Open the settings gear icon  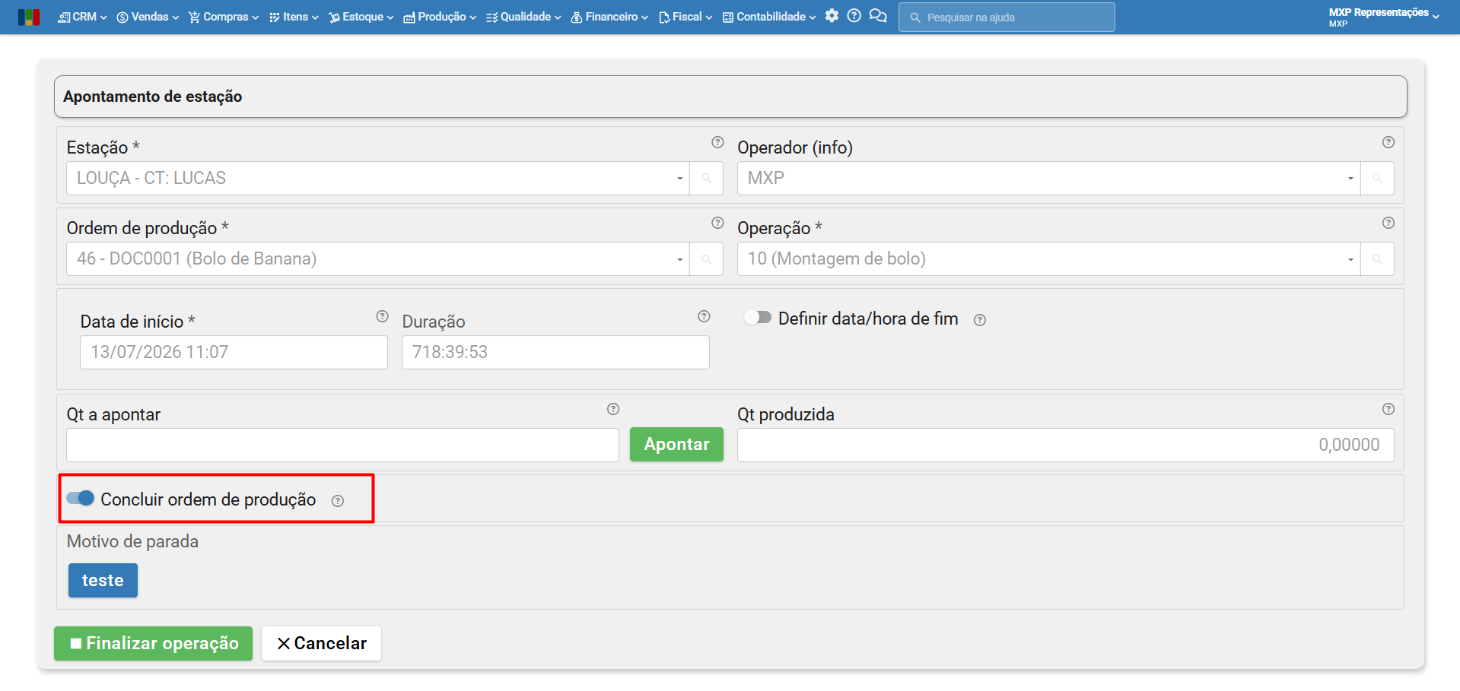832,16
